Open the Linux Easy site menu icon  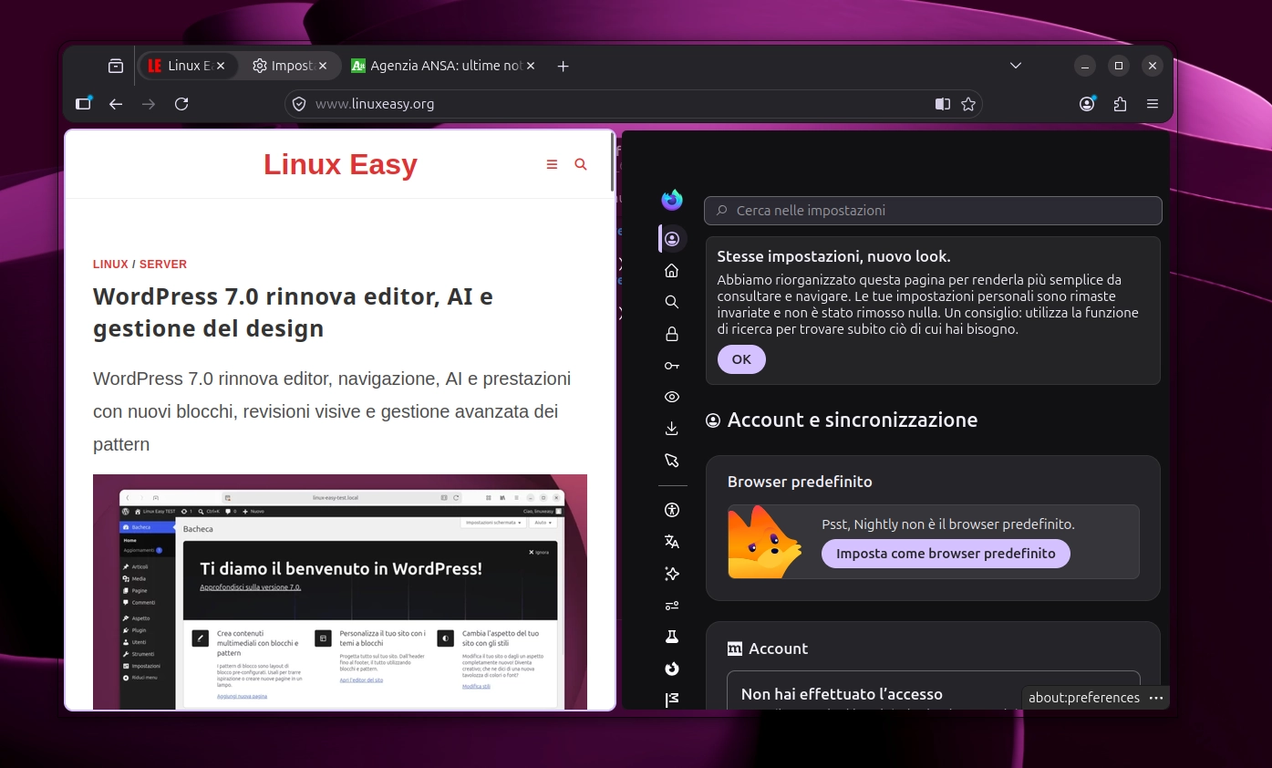coord(552,164)
